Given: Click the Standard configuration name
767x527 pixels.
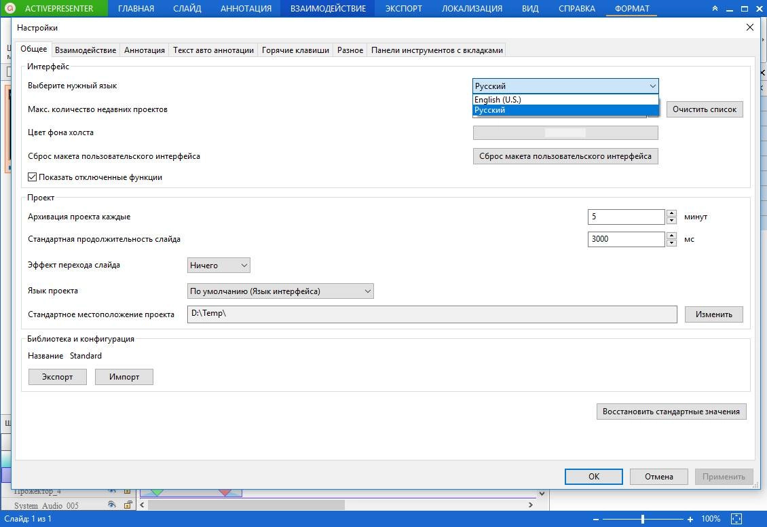Looking at the screenshot, I should [x=86, y=356].
